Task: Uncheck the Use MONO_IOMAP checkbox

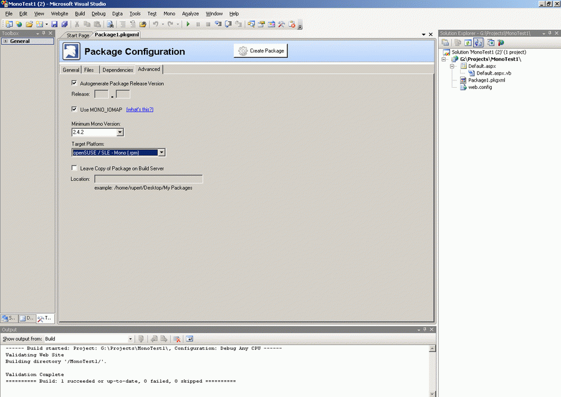Action: tap(74, 110)
